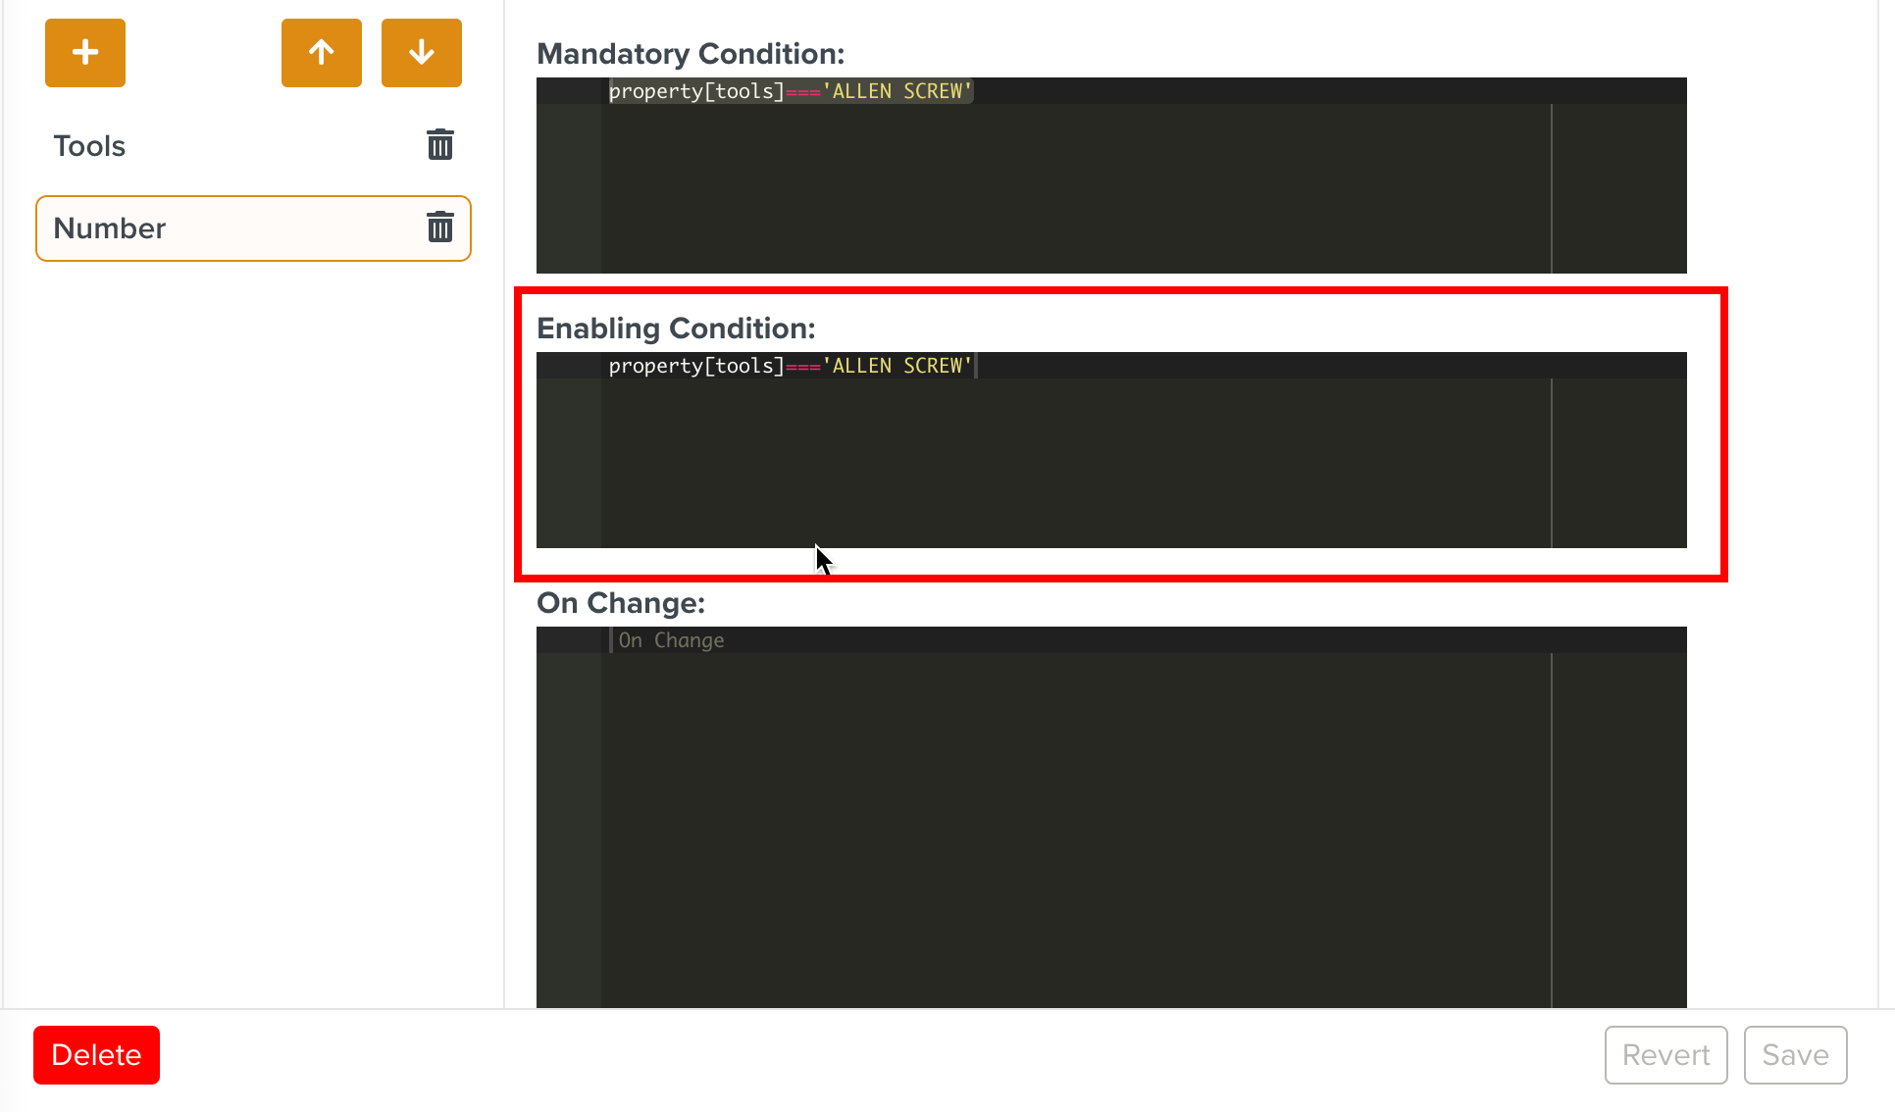Image resolution: width=1895 pixels, height=1112 pixels.
Task: Select the Number item in list
Action: click(110, 228)
